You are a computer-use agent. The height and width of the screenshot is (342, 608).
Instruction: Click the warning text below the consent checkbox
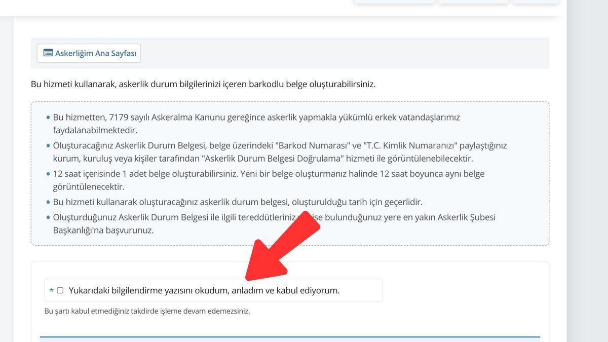[147, 311]
